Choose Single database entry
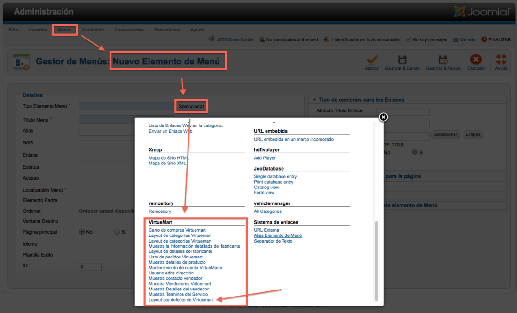 coord(275,176)
